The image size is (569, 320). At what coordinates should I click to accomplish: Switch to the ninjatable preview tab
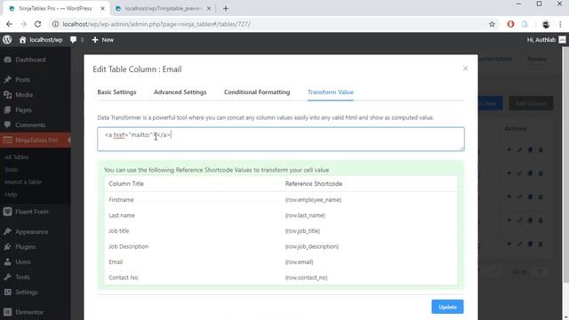[162, 8]
